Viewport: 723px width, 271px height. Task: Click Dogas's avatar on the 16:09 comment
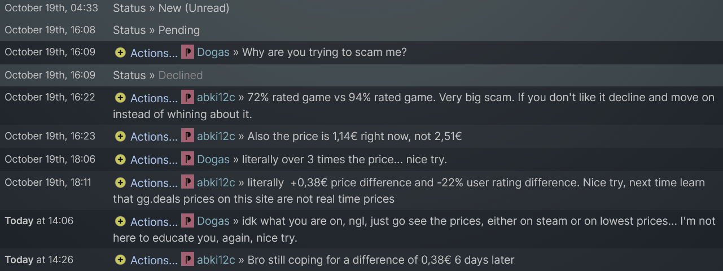pyautogui.click(x=187, y=53)
